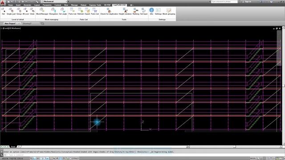This screenshot has height=160, width=285.
Task: Select the Marking tool
Action: pyautogui.click(x=136, y=11)
